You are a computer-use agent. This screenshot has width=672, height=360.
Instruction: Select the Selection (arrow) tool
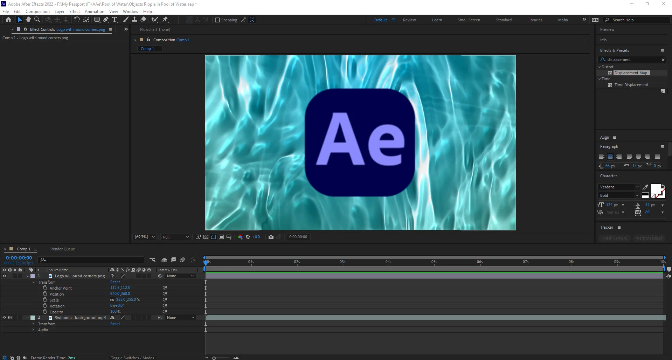[20, 20]
